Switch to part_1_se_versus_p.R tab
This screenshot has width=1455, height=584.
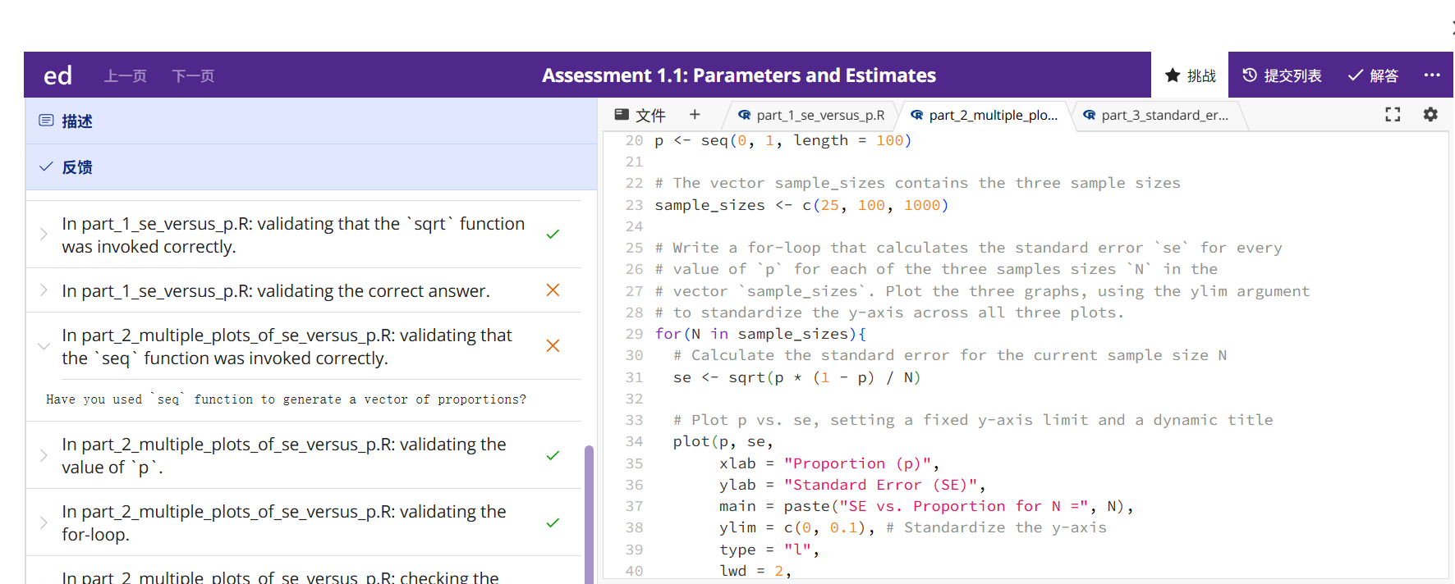click(811, 116)
